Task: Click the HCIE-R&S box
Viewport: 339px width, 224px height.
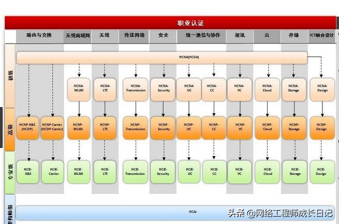Action: coord(27,172)
